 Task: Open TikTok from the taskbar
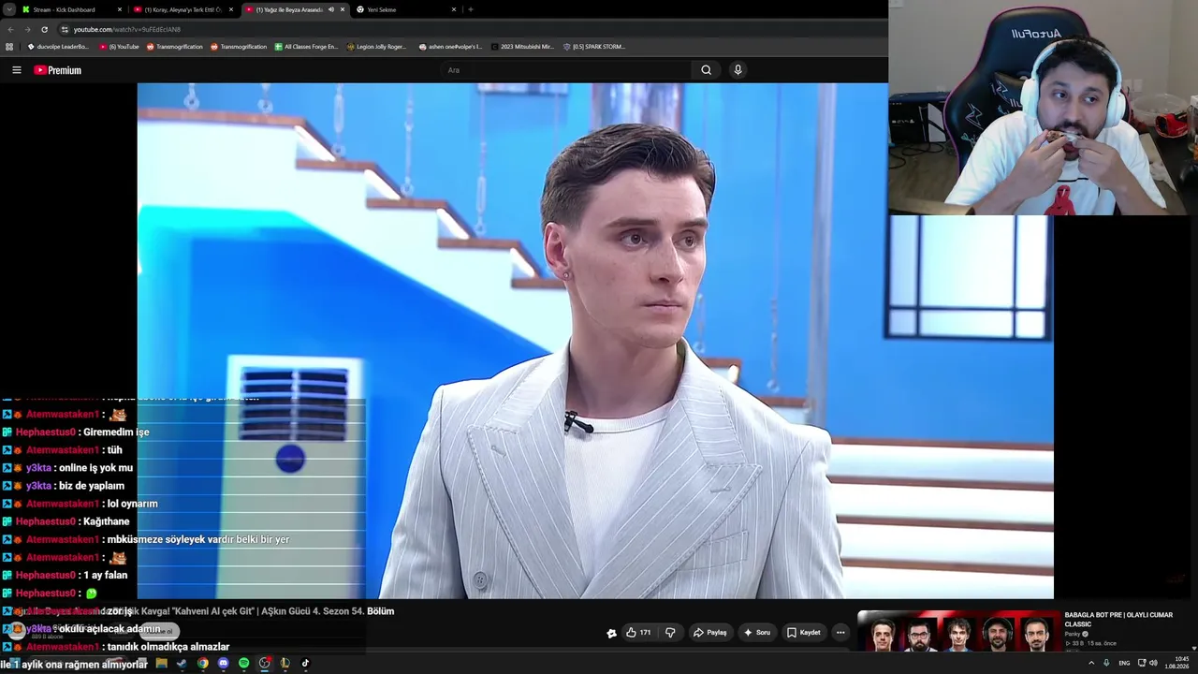(305, 663)
